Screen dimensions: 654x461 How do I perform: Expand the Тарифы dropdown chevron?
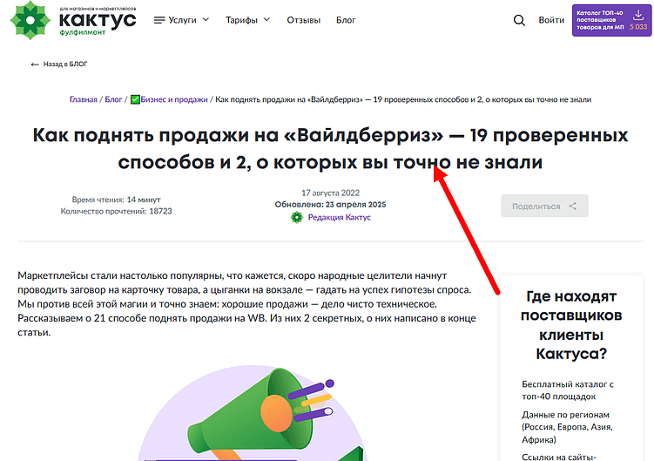(267, 20)
